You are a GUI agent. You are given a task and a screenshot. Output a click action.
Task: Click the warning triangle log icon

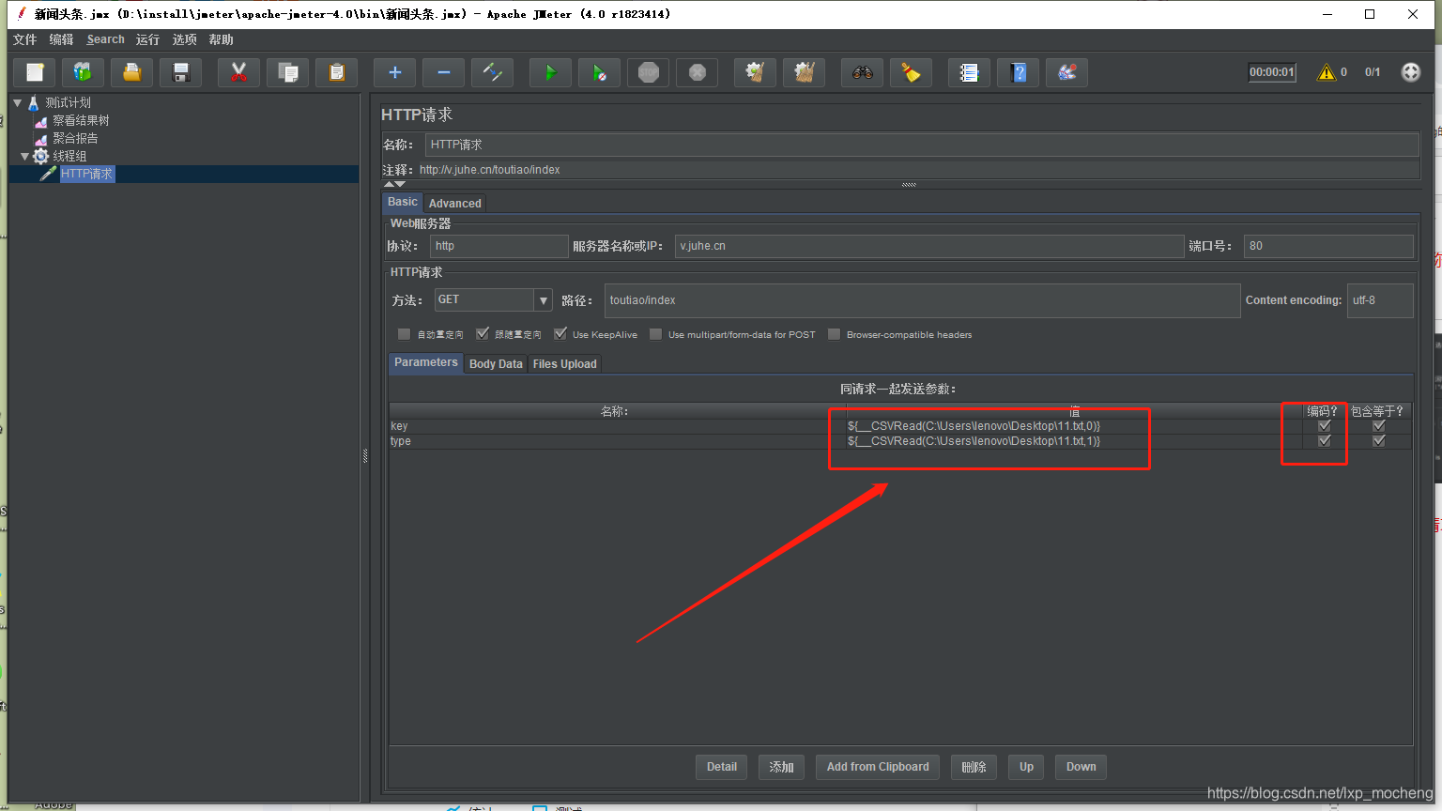tap(1327, 72)
